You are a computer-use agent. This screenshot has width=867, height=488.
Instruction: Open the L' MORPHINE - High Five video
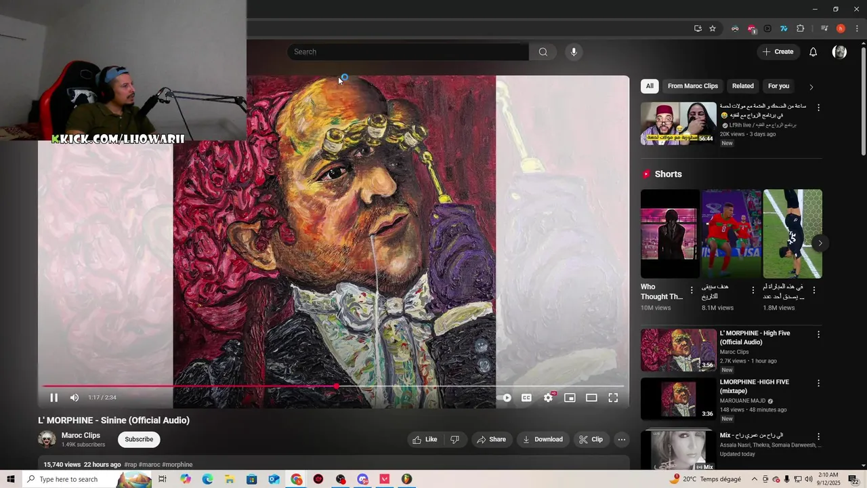678,350
